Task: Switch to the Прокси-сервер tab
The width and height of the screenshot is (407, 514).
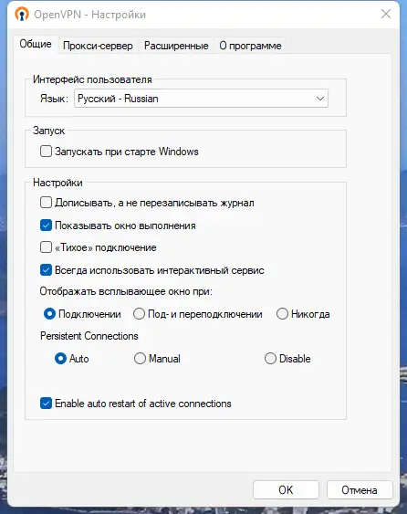Action: [x=98, y=46]
